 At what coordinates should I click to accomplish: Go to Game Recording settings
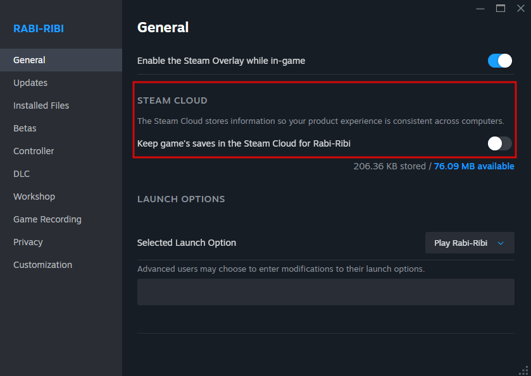coord(47,219)
